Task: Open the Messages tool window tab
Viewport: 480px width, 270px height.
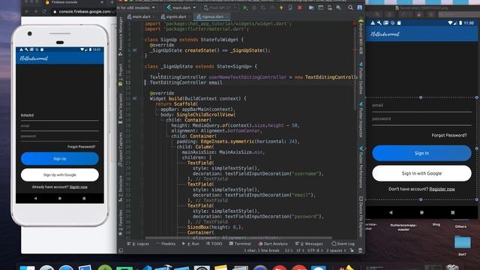Action: pyautogui.click(x=309, y=244)
